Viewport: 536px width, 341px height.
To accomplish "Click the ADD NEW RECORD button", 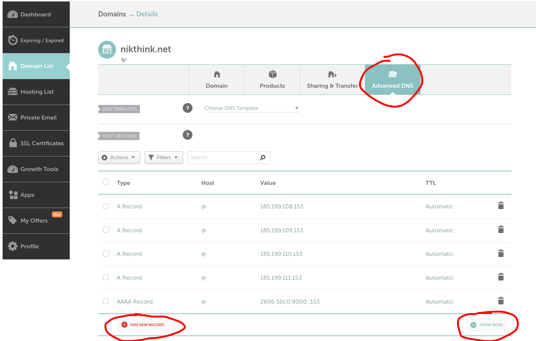I will tap(143, 325).
